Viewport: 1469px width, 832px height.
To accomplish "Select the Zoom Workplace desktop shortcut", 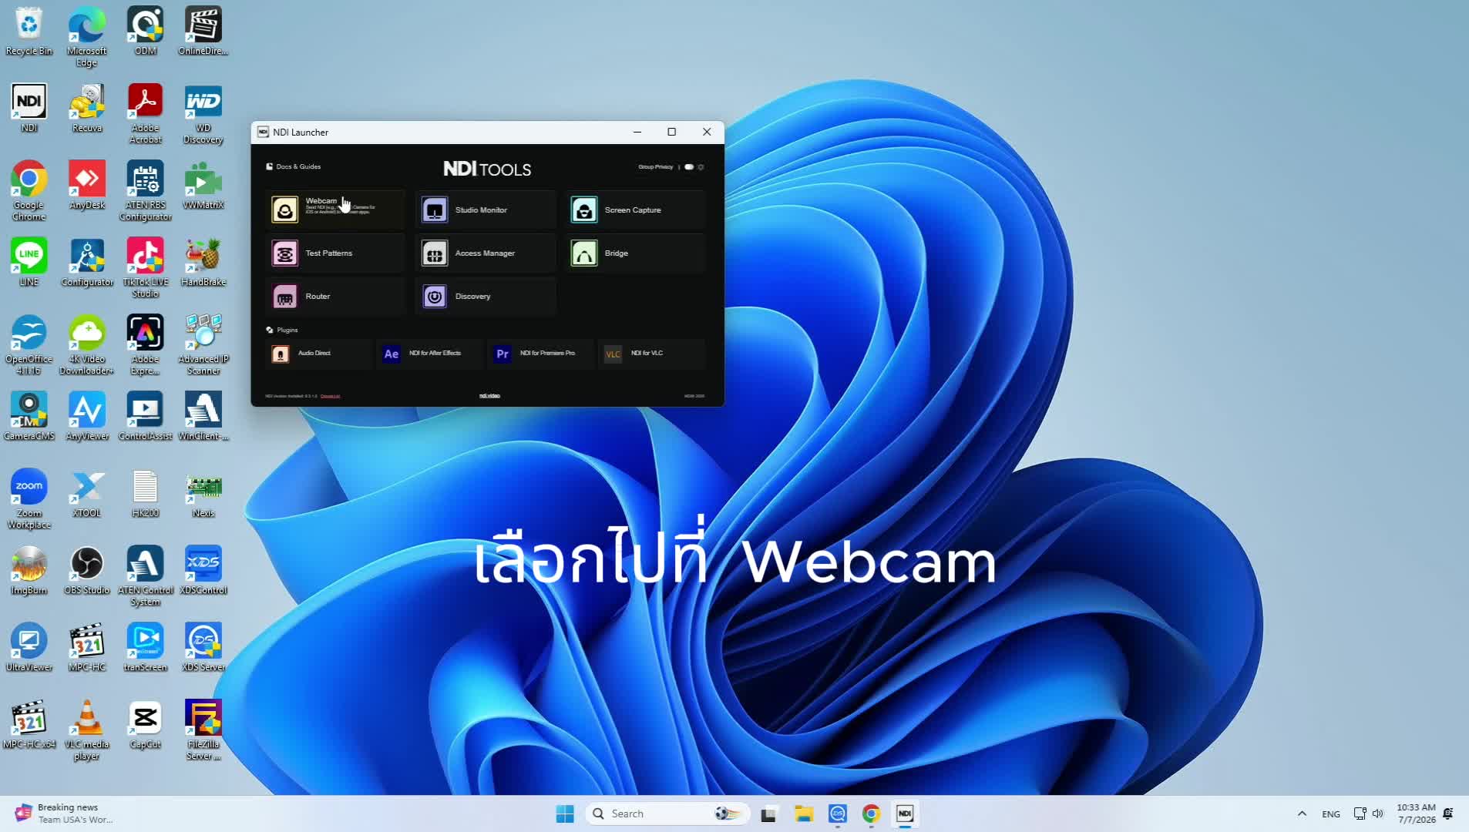I will click(x=29, y=499).
